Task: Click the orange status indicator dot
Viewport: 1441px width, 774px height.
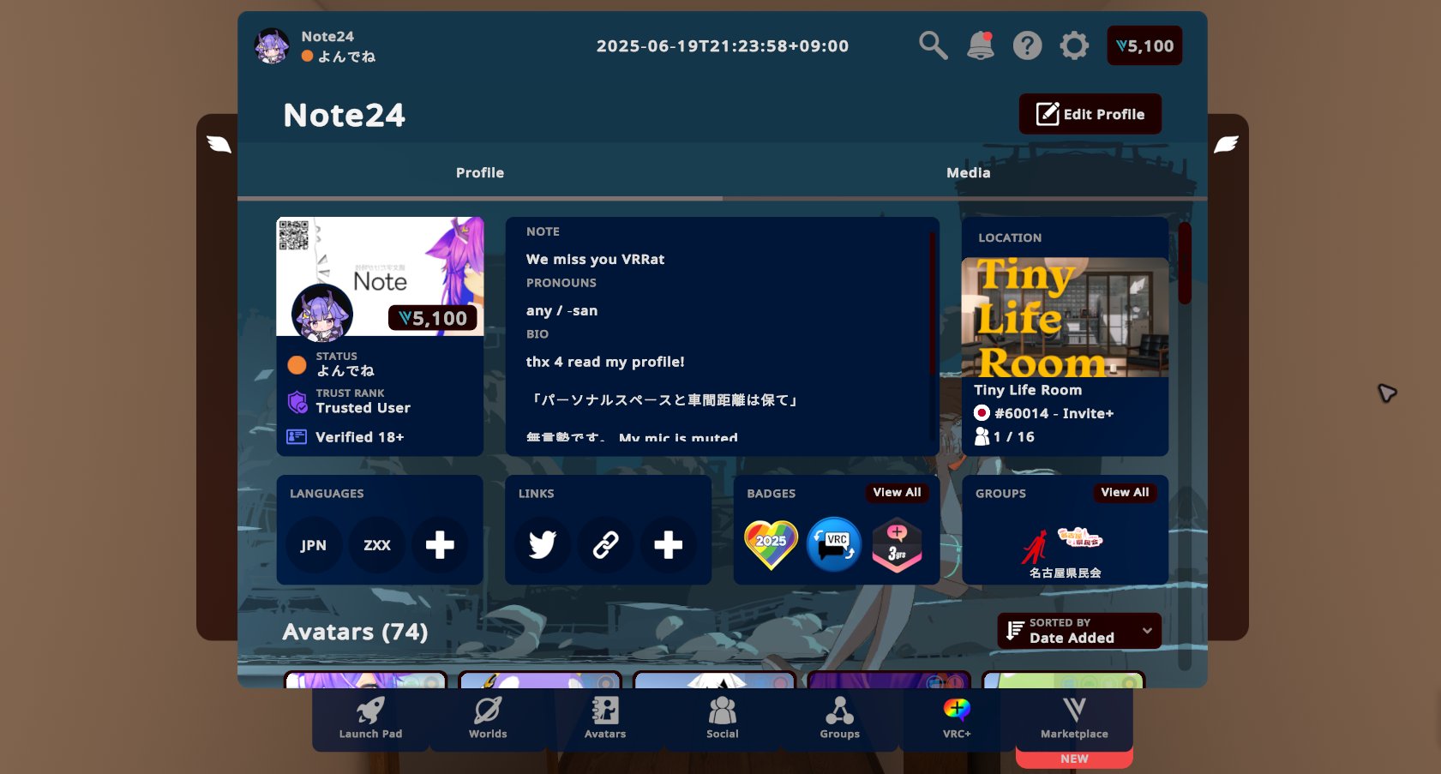Action: pyautogui.click(x=297, y=365)
